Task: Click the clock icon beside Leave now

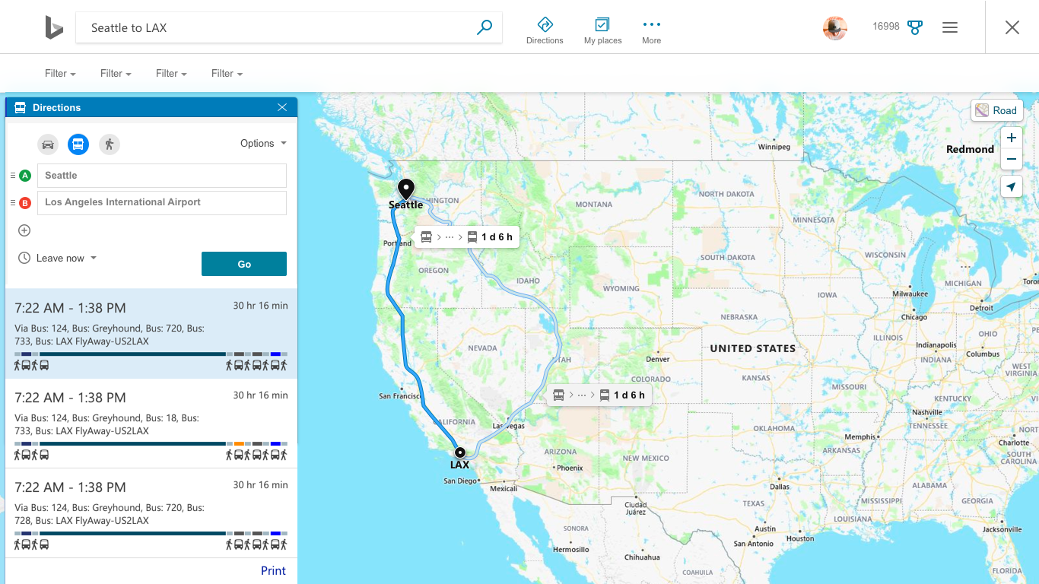Action: click(x=24, y=258)
